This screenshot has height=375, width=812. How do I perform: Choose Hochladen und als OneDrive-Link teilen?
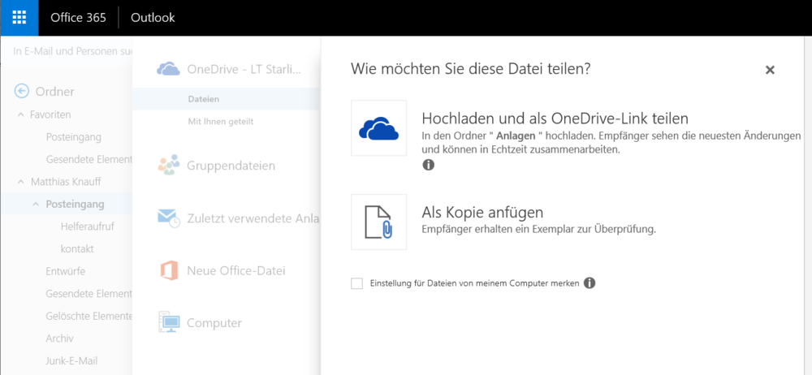[555, 119]
